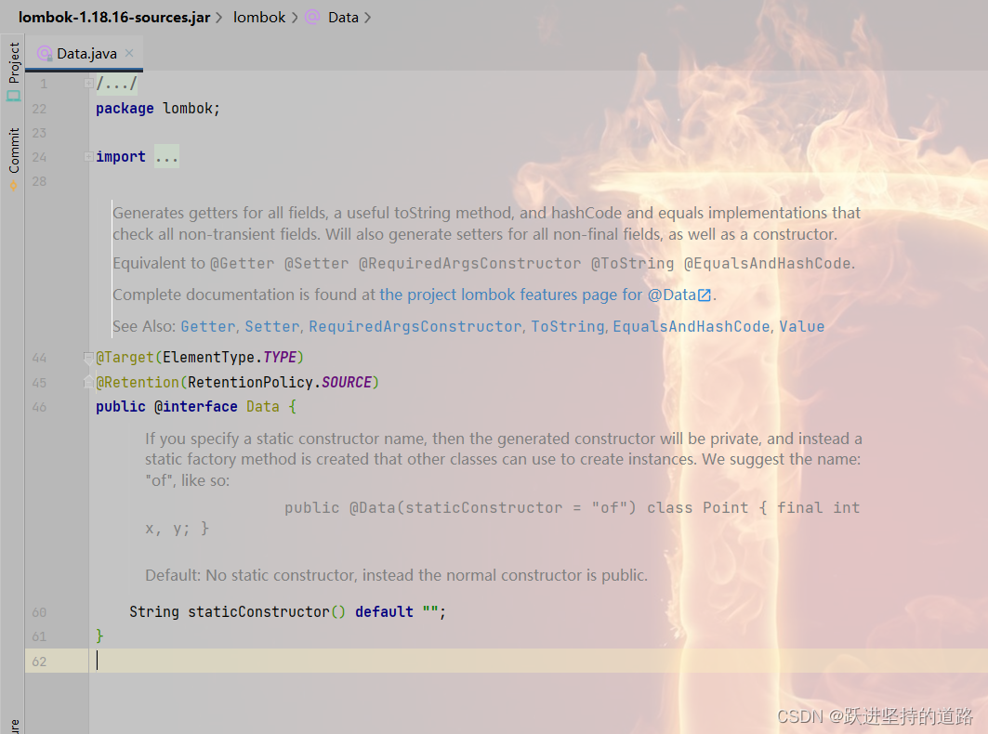This screenshot has width=988, height=734.
Task: Click the Commit tool window icon
Action: tap(13, 186)
